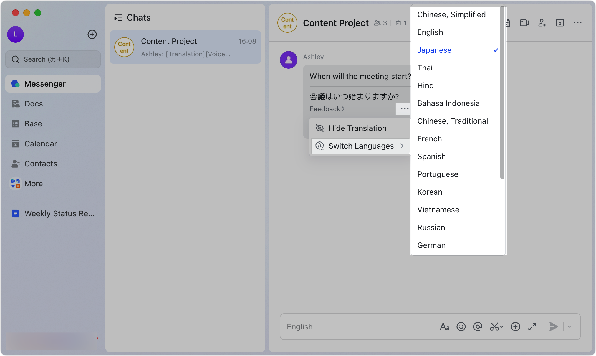
Task: Pick Chinese, Simplified from the list
Action: [458, 14]
